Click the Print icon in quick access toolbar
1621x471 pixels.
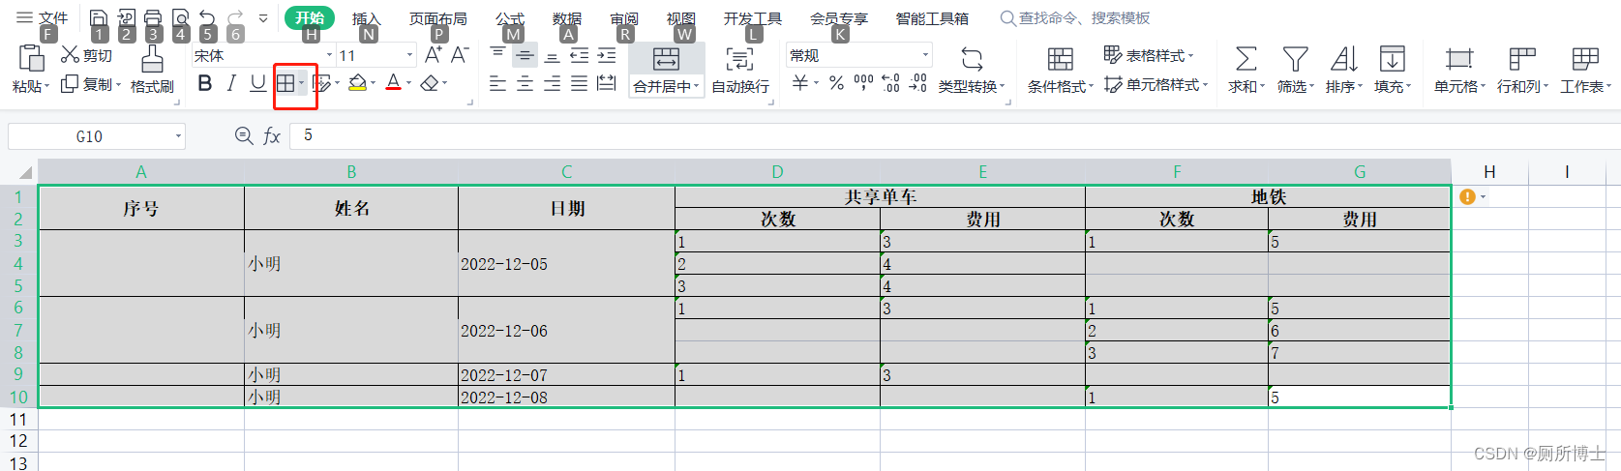(153, 17)
